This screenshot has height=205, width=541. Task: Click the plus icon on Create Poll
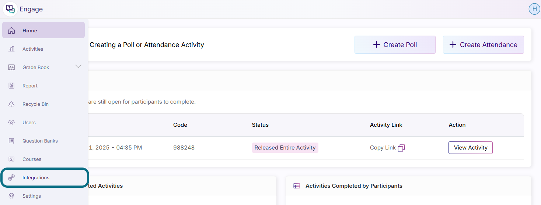[376, 44]
